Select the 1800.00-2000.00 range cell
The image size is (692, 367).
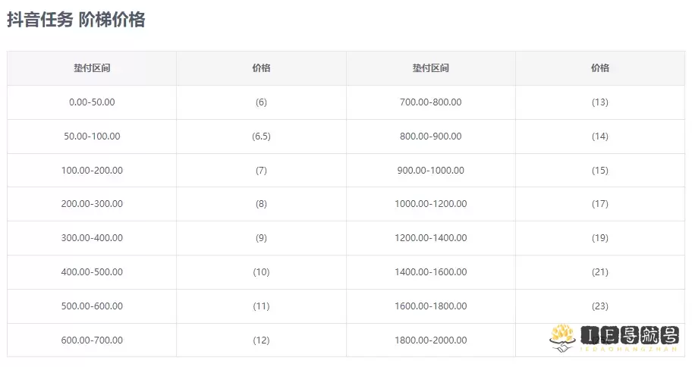tap(430, 340)
